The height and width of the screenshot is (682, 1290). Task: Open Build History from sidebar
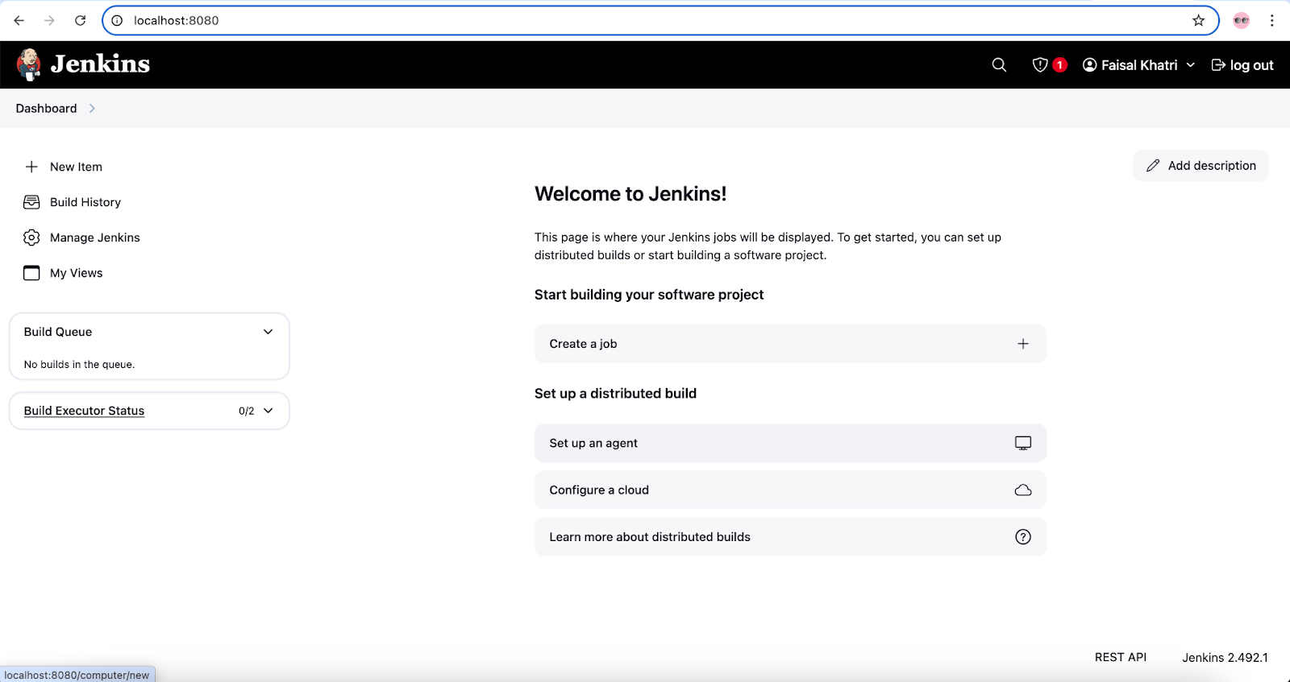85,202
